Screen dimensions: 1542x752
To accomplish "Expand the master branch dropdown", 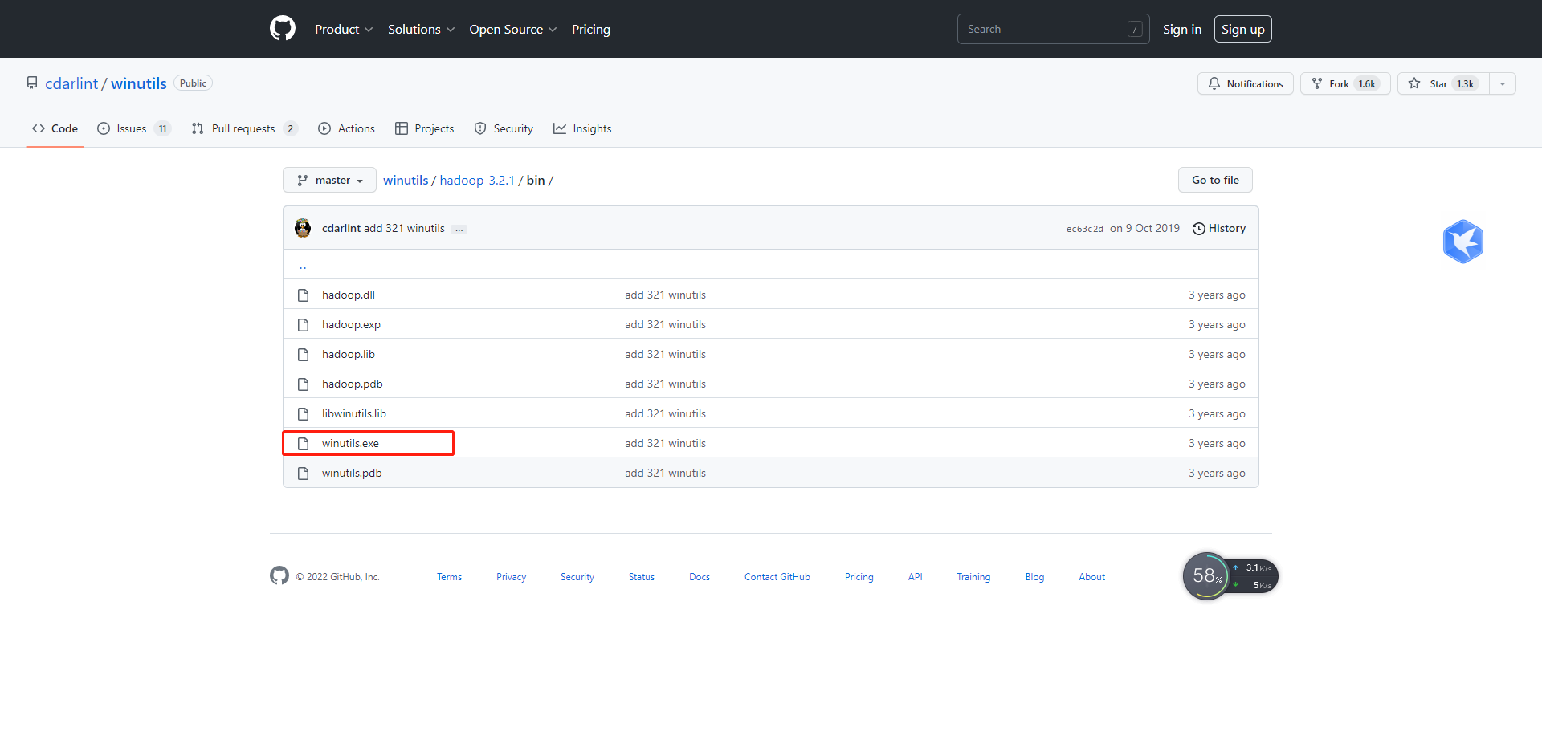I will (x=329, y=181).
